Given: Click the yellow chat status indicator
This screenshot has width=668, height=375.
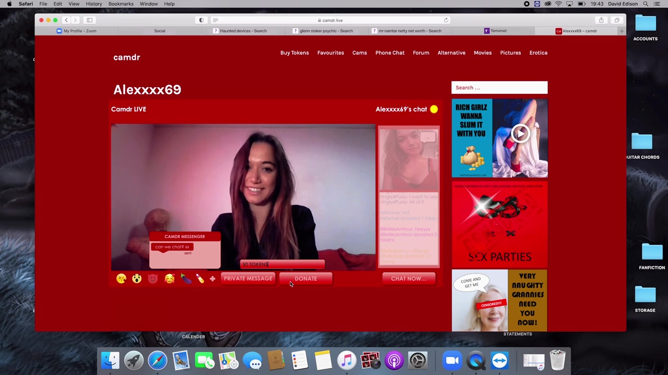Looking at the screenshot, I should (x=434, y=109).
